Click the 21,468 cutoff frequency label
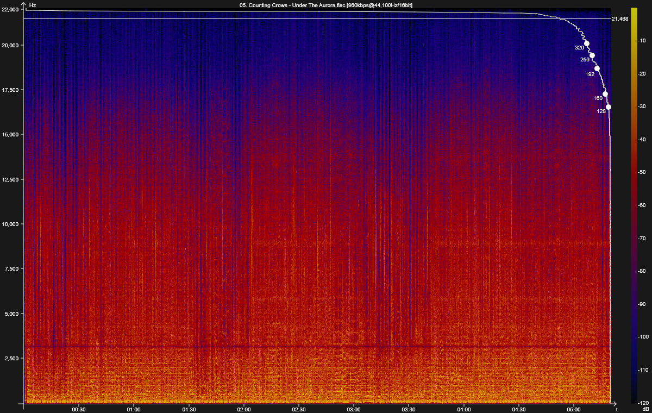Screen dimensions: 652x413 pos(620,19)
